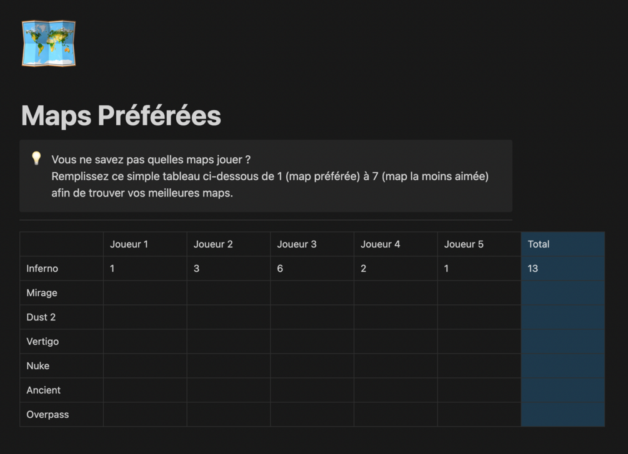This screenshot has width=628, height=454.
Task: Select the Maps Préférées page title
Action: point(121,115)
